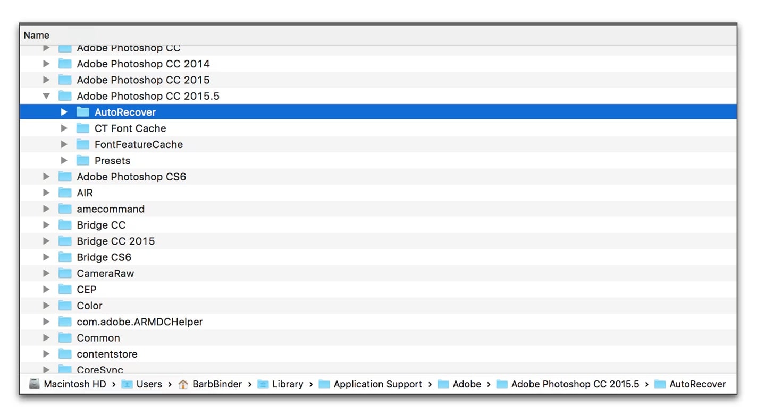Screen dimensions: 757x417
Task: Expand the CT Font Cache folder
Action: (x=64, y=128)
